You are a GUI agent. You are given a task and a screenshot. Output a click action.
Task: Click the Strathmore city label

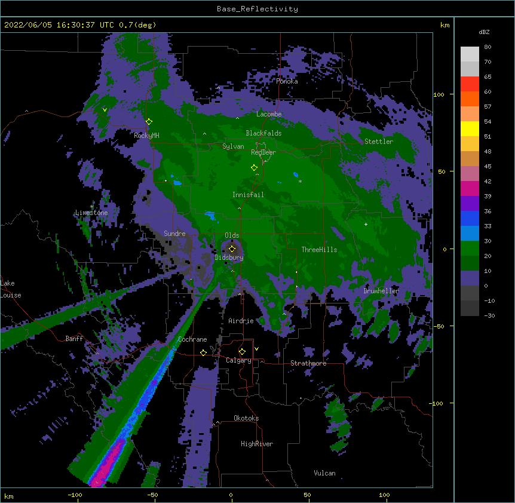[x=308, y=363]
